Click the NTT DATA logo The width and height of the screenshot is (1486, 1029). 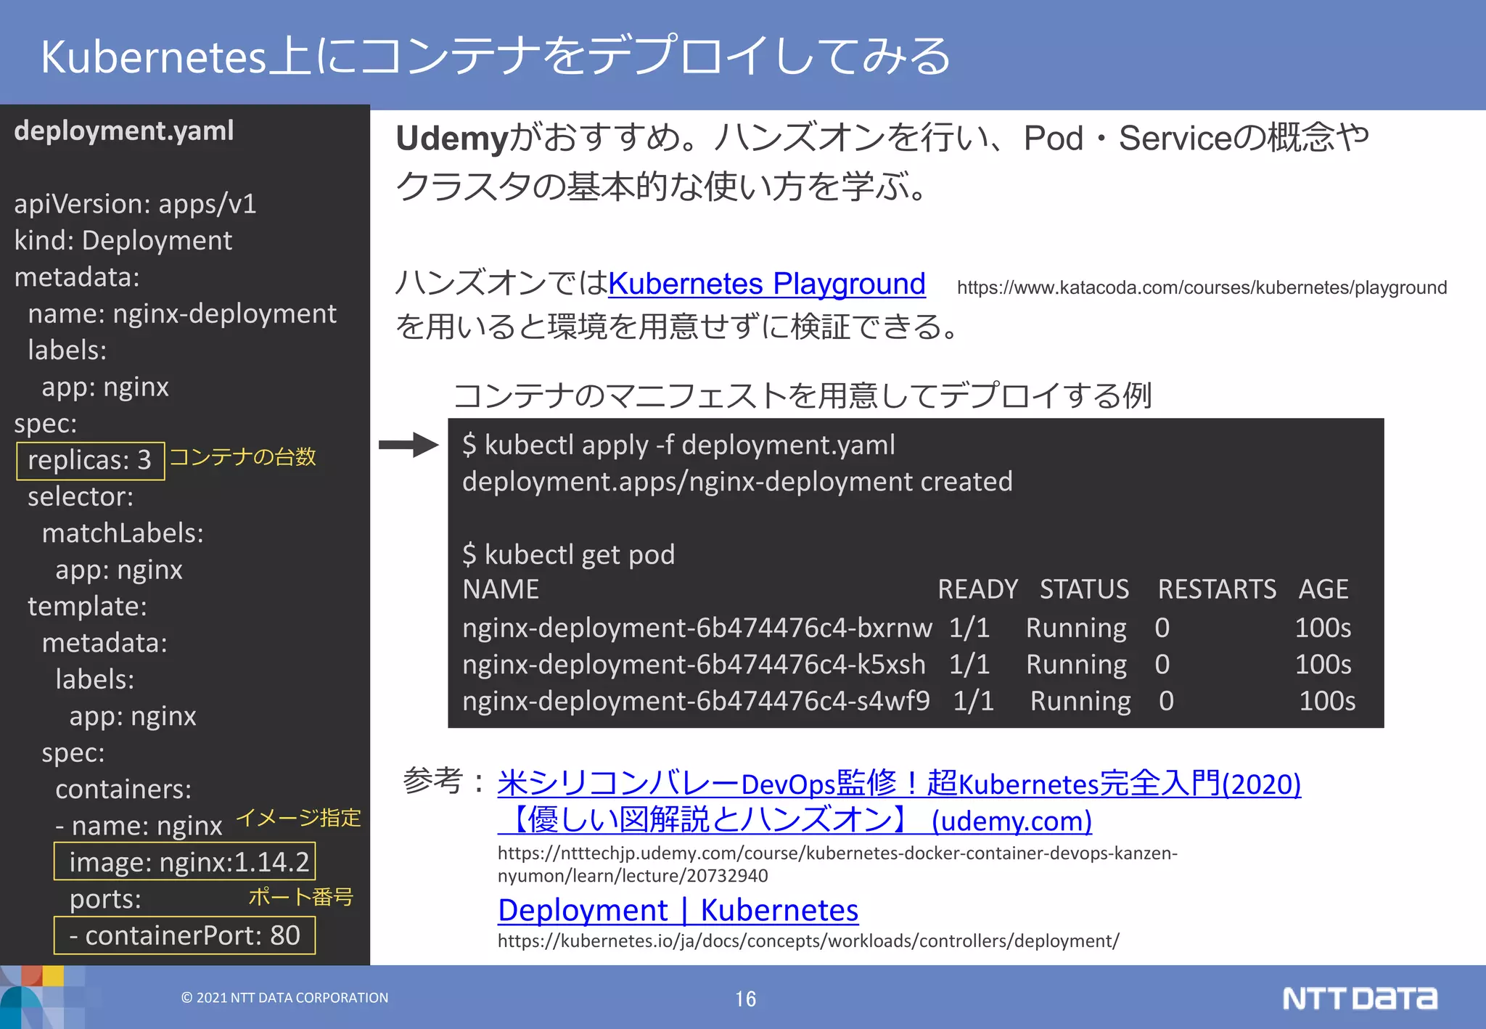pyautogui.click(x=1359, y=999)
